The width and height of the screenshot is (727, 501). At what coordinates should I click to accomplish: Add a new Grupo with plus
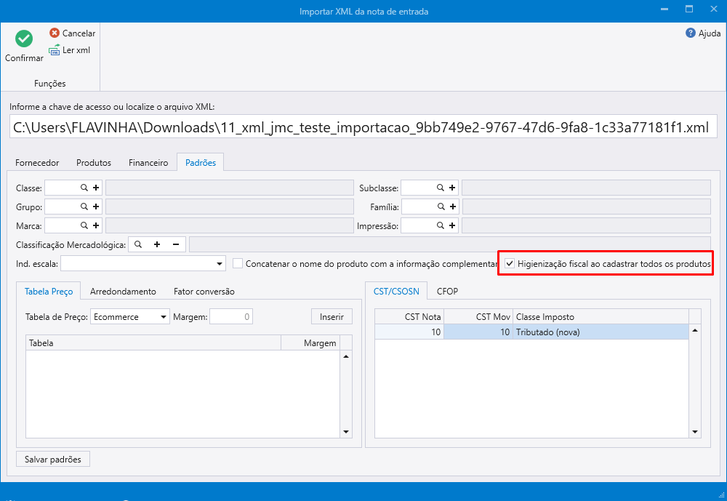pyautogui.click(x=96, y=207)
